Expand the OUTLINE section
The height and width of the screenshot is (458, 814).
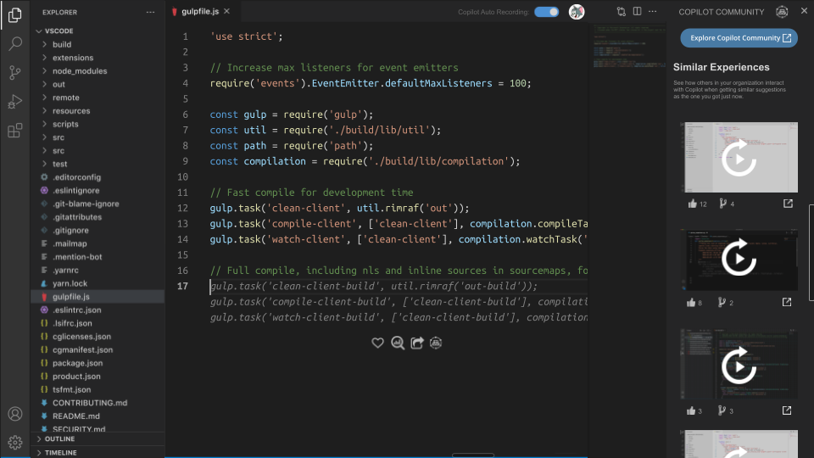click(x=59, y=438)
